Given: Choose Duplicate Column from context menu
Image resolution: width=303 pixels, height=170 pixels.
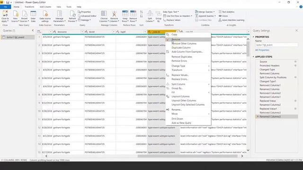Looking at the screenshot, I should (x=188, y=48).
